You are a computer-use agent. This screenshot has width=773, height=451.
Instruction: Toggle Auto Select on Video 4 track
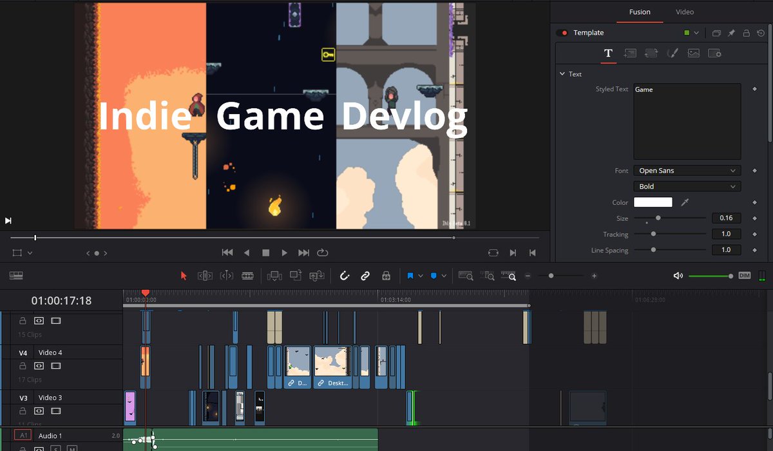click(39, 366)
